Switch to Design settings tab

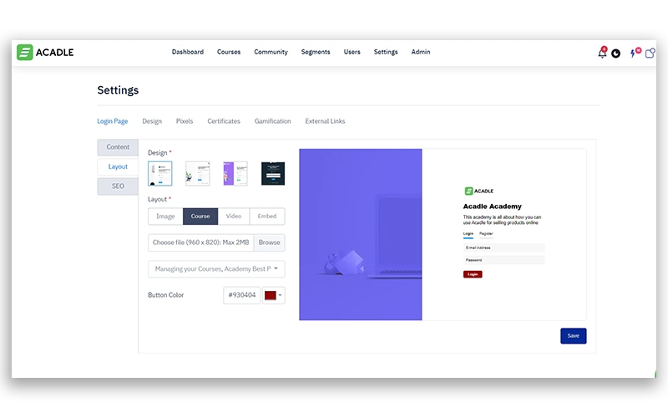coord(152,121)
